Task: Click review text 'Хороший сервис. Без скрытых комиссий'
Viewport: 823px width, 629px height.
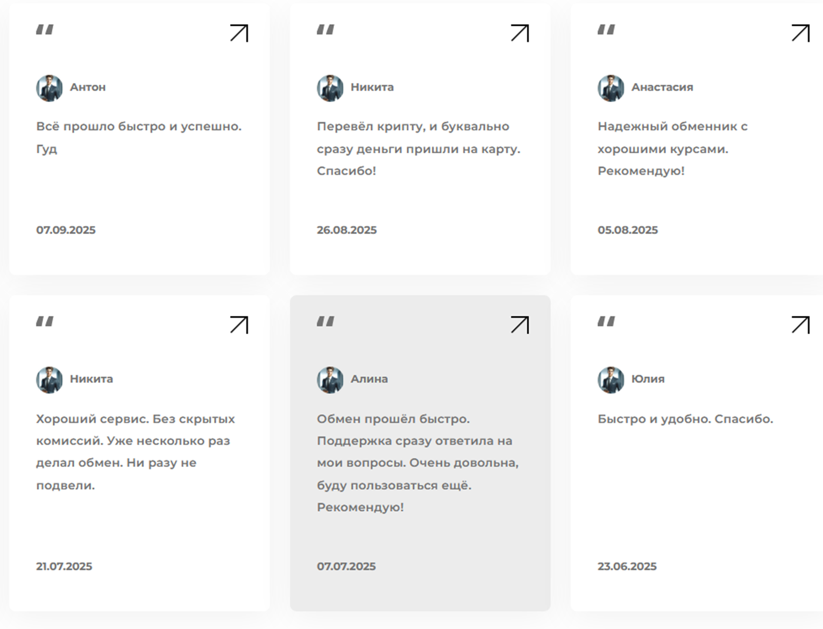Action: click(x=136, y=429)
